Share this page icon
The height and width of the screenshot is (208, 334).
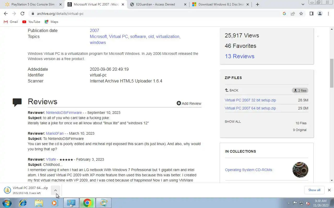(x=293, y=14)
